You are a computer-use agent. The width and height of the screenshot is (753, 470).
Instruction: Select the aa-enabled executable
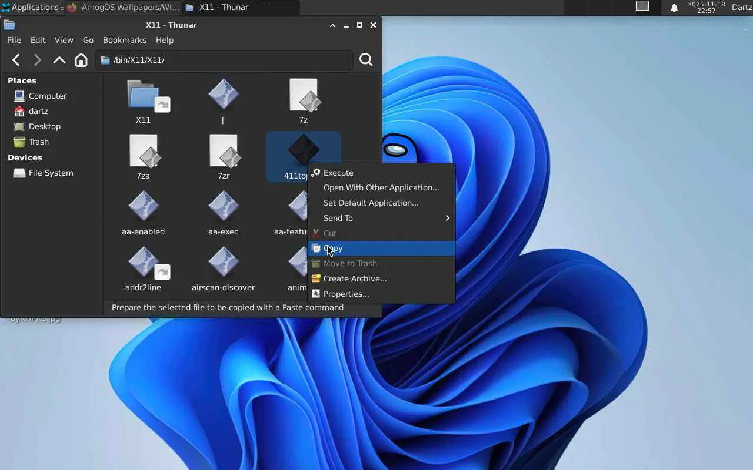(x=143, y=213)
